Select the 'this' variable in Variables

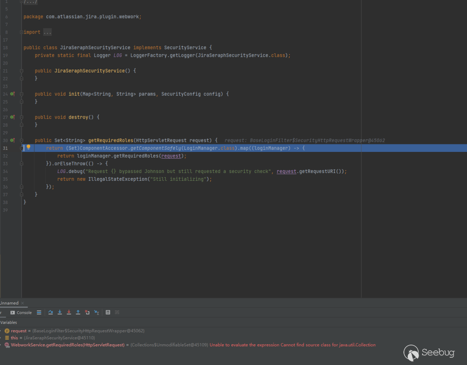tap(14, 338)
